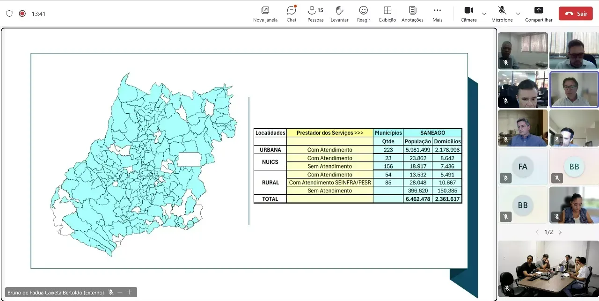Go to previous participant page
599x301 pixels.
tap(537, 232)
